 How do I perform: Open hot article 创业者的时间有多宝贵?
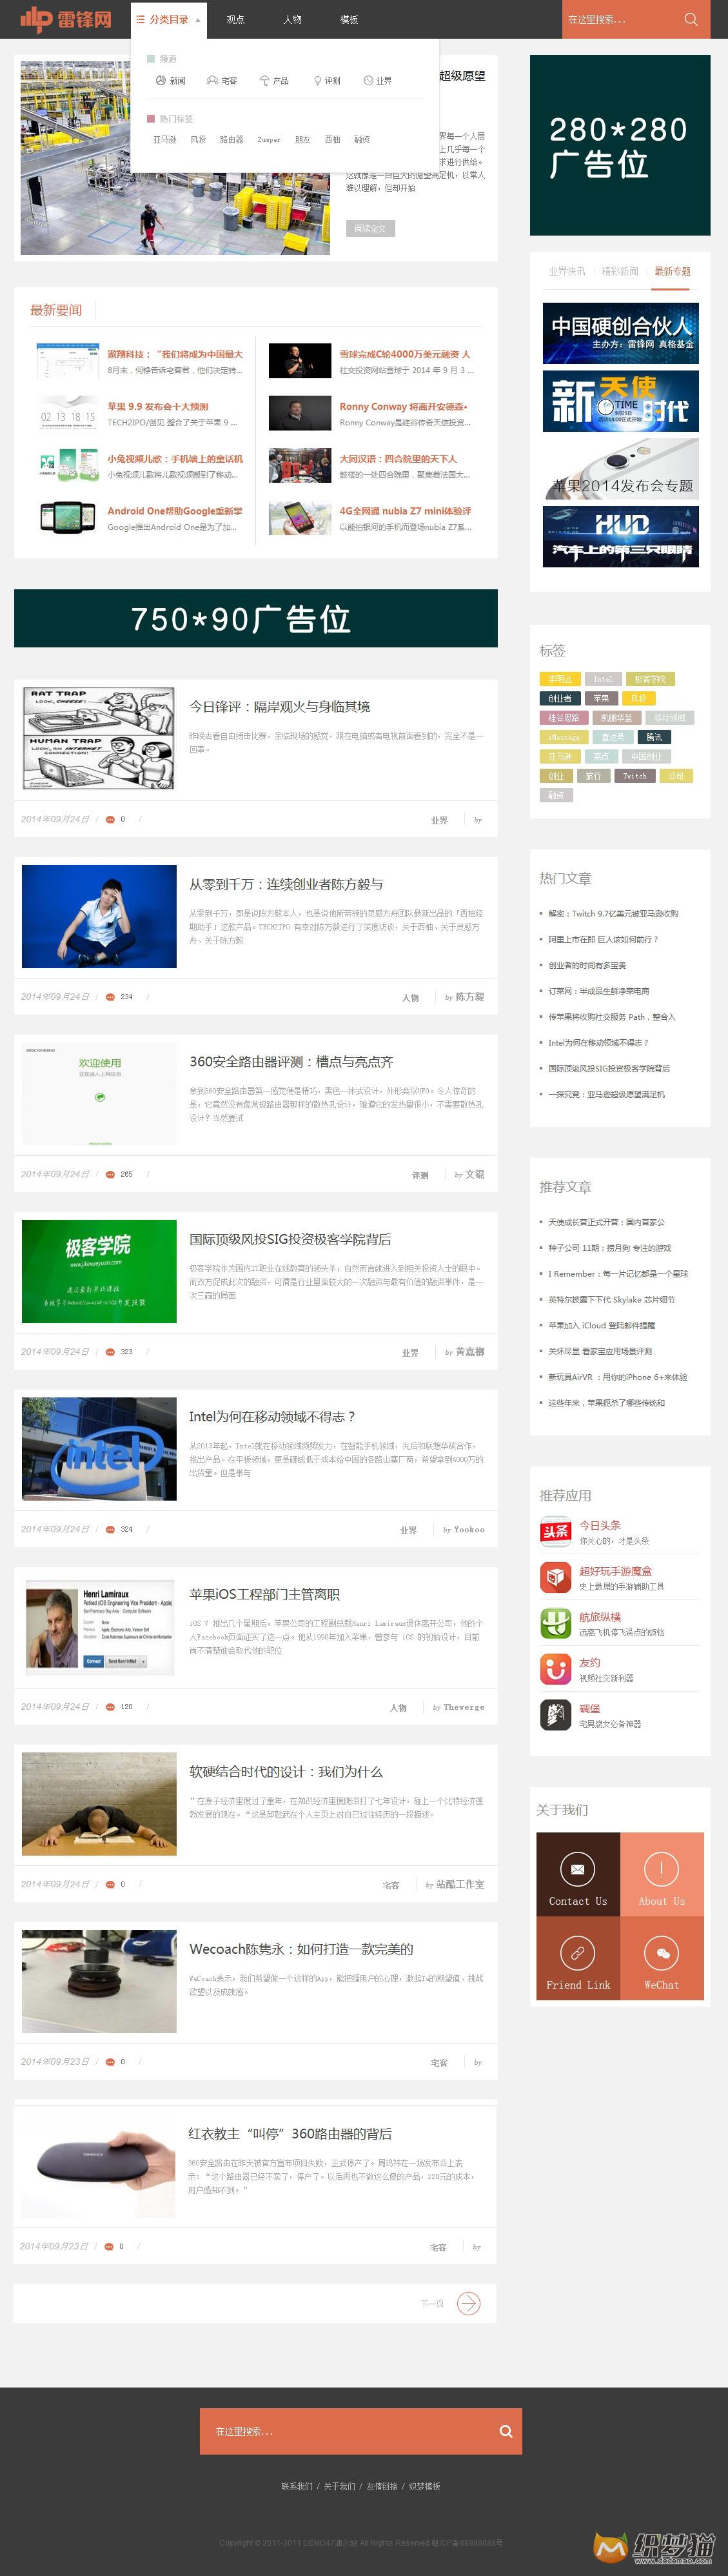[587, 965]
